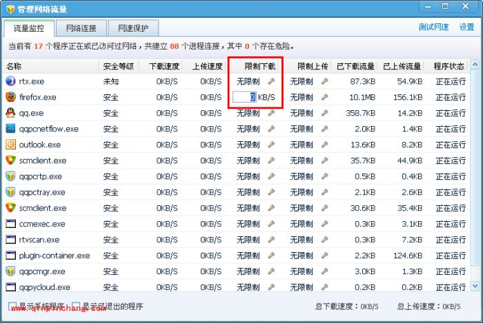
Task: Edit download limit wrench for outlook.exe
Action: click(271, 145)
